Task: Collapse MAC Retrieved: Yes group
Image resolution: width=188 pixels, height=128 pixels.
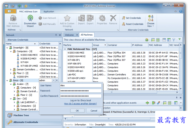Action: click(65, 49)
